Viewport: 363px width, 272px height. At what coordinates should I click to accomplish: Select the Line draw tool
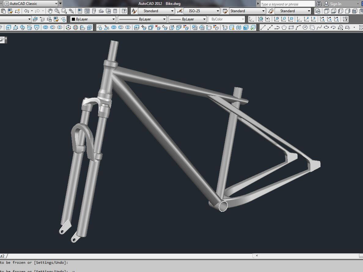[263, 27]
